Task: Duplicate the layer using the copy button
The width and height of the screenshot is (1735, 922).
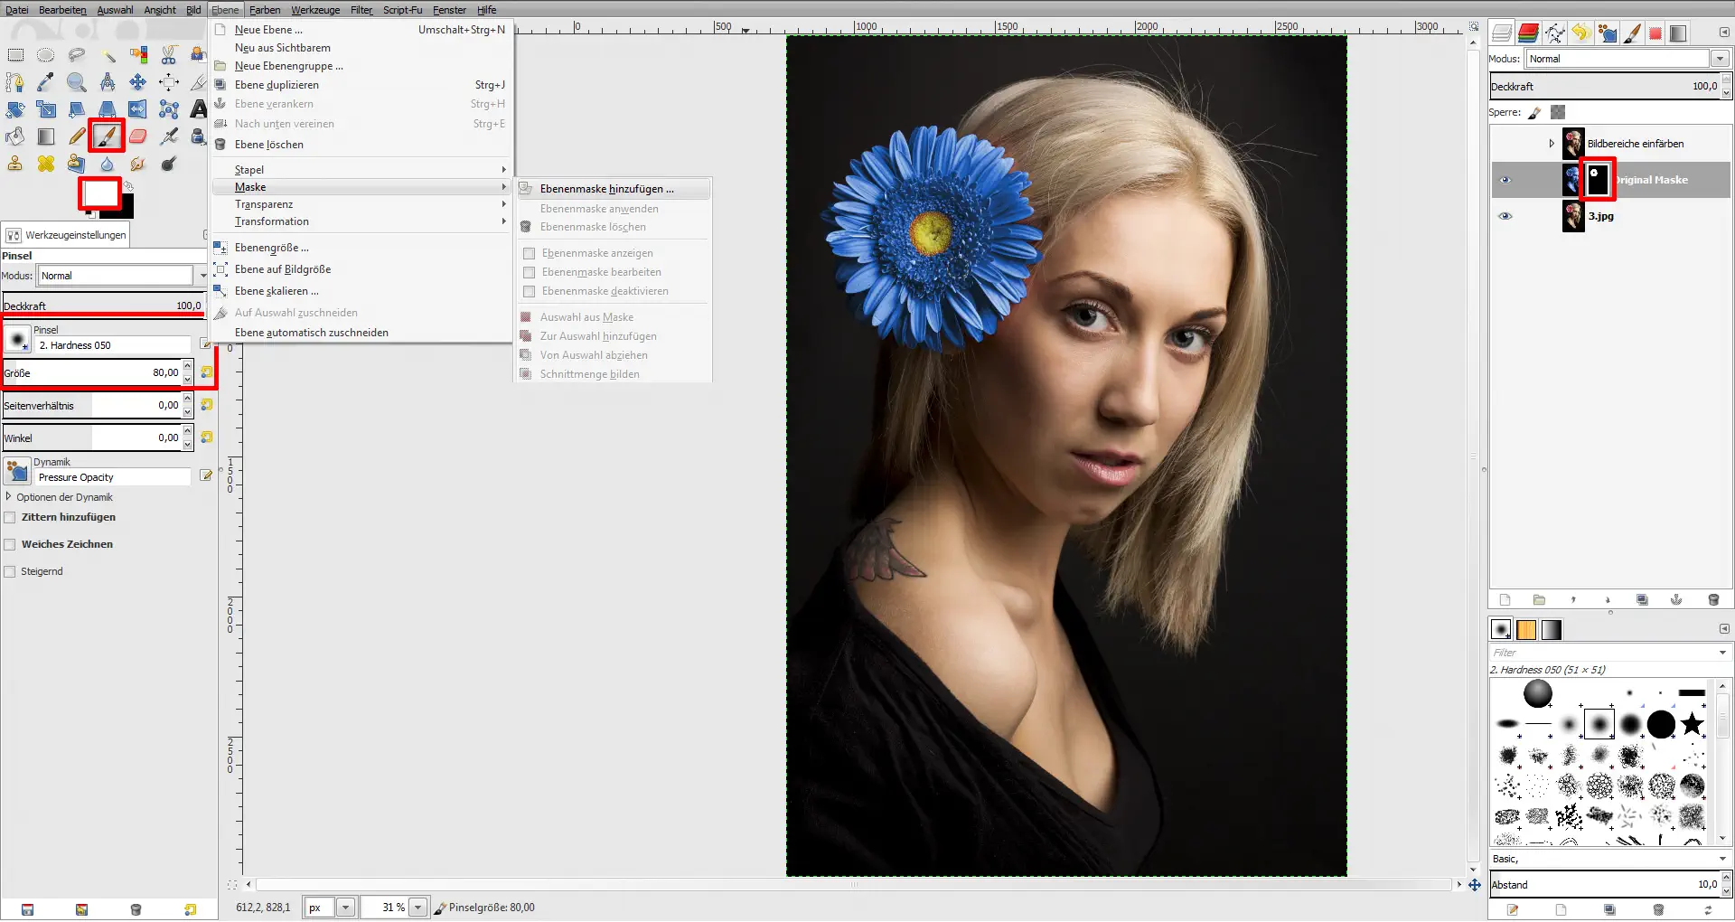Action: 1641,600
